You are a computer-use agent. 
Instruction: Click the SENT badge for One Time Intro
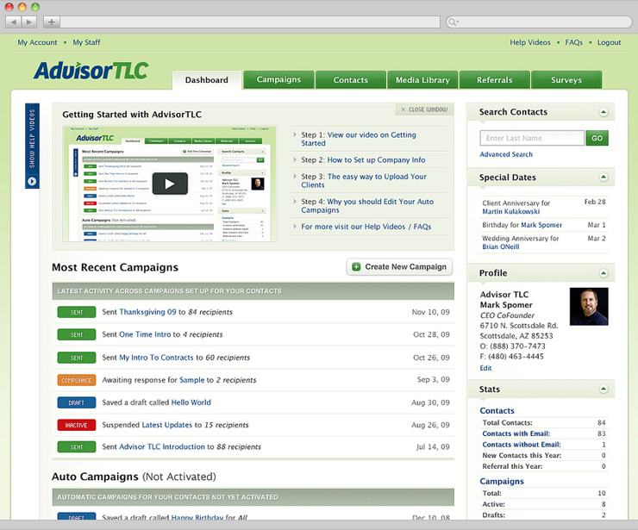pyautogui.click(x=77, y=334)
